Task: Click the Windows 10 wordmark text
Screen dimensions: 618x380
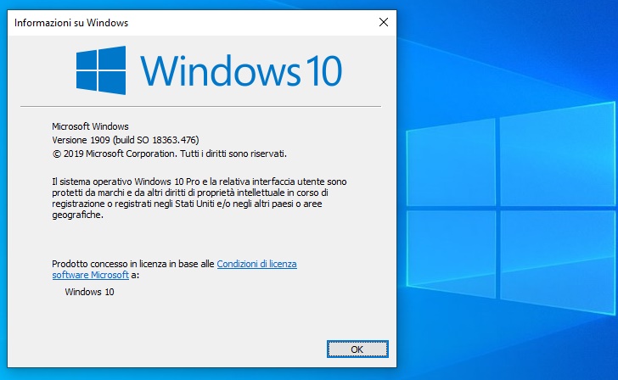Action: (241, 70)
